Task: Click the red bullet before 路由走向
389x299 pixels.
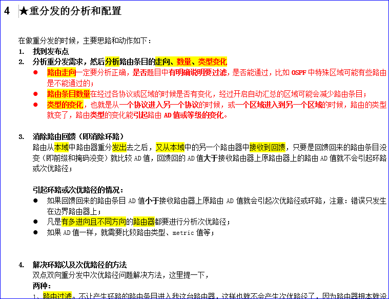Action: pyautogui.click(x=35, y=73)
